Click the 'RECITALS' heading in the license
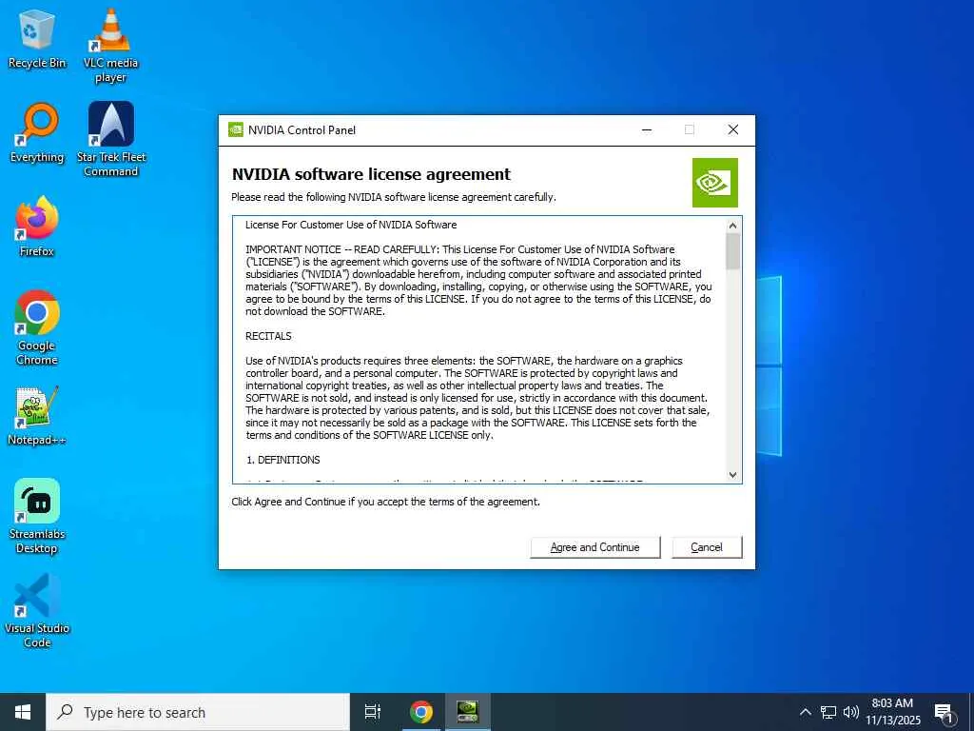The image size is (974, 731). coord(268,336)
